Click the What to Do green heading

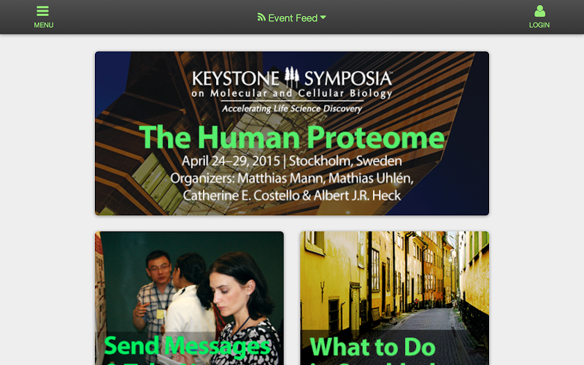click(x=373, y=347)
